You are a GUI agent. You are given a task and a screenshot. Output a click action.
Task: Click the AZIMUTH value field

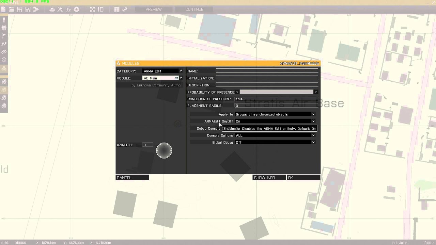[147, 145]
